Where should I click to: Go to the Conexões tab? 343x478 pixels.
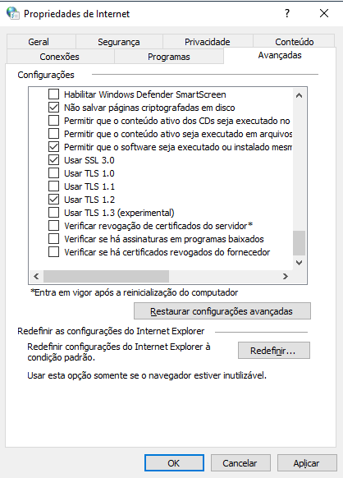(59, 57)
